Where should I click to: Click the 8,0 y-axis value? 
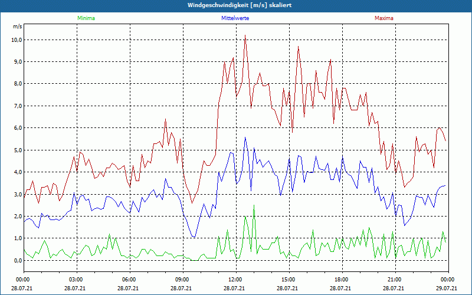pos(18,84)
